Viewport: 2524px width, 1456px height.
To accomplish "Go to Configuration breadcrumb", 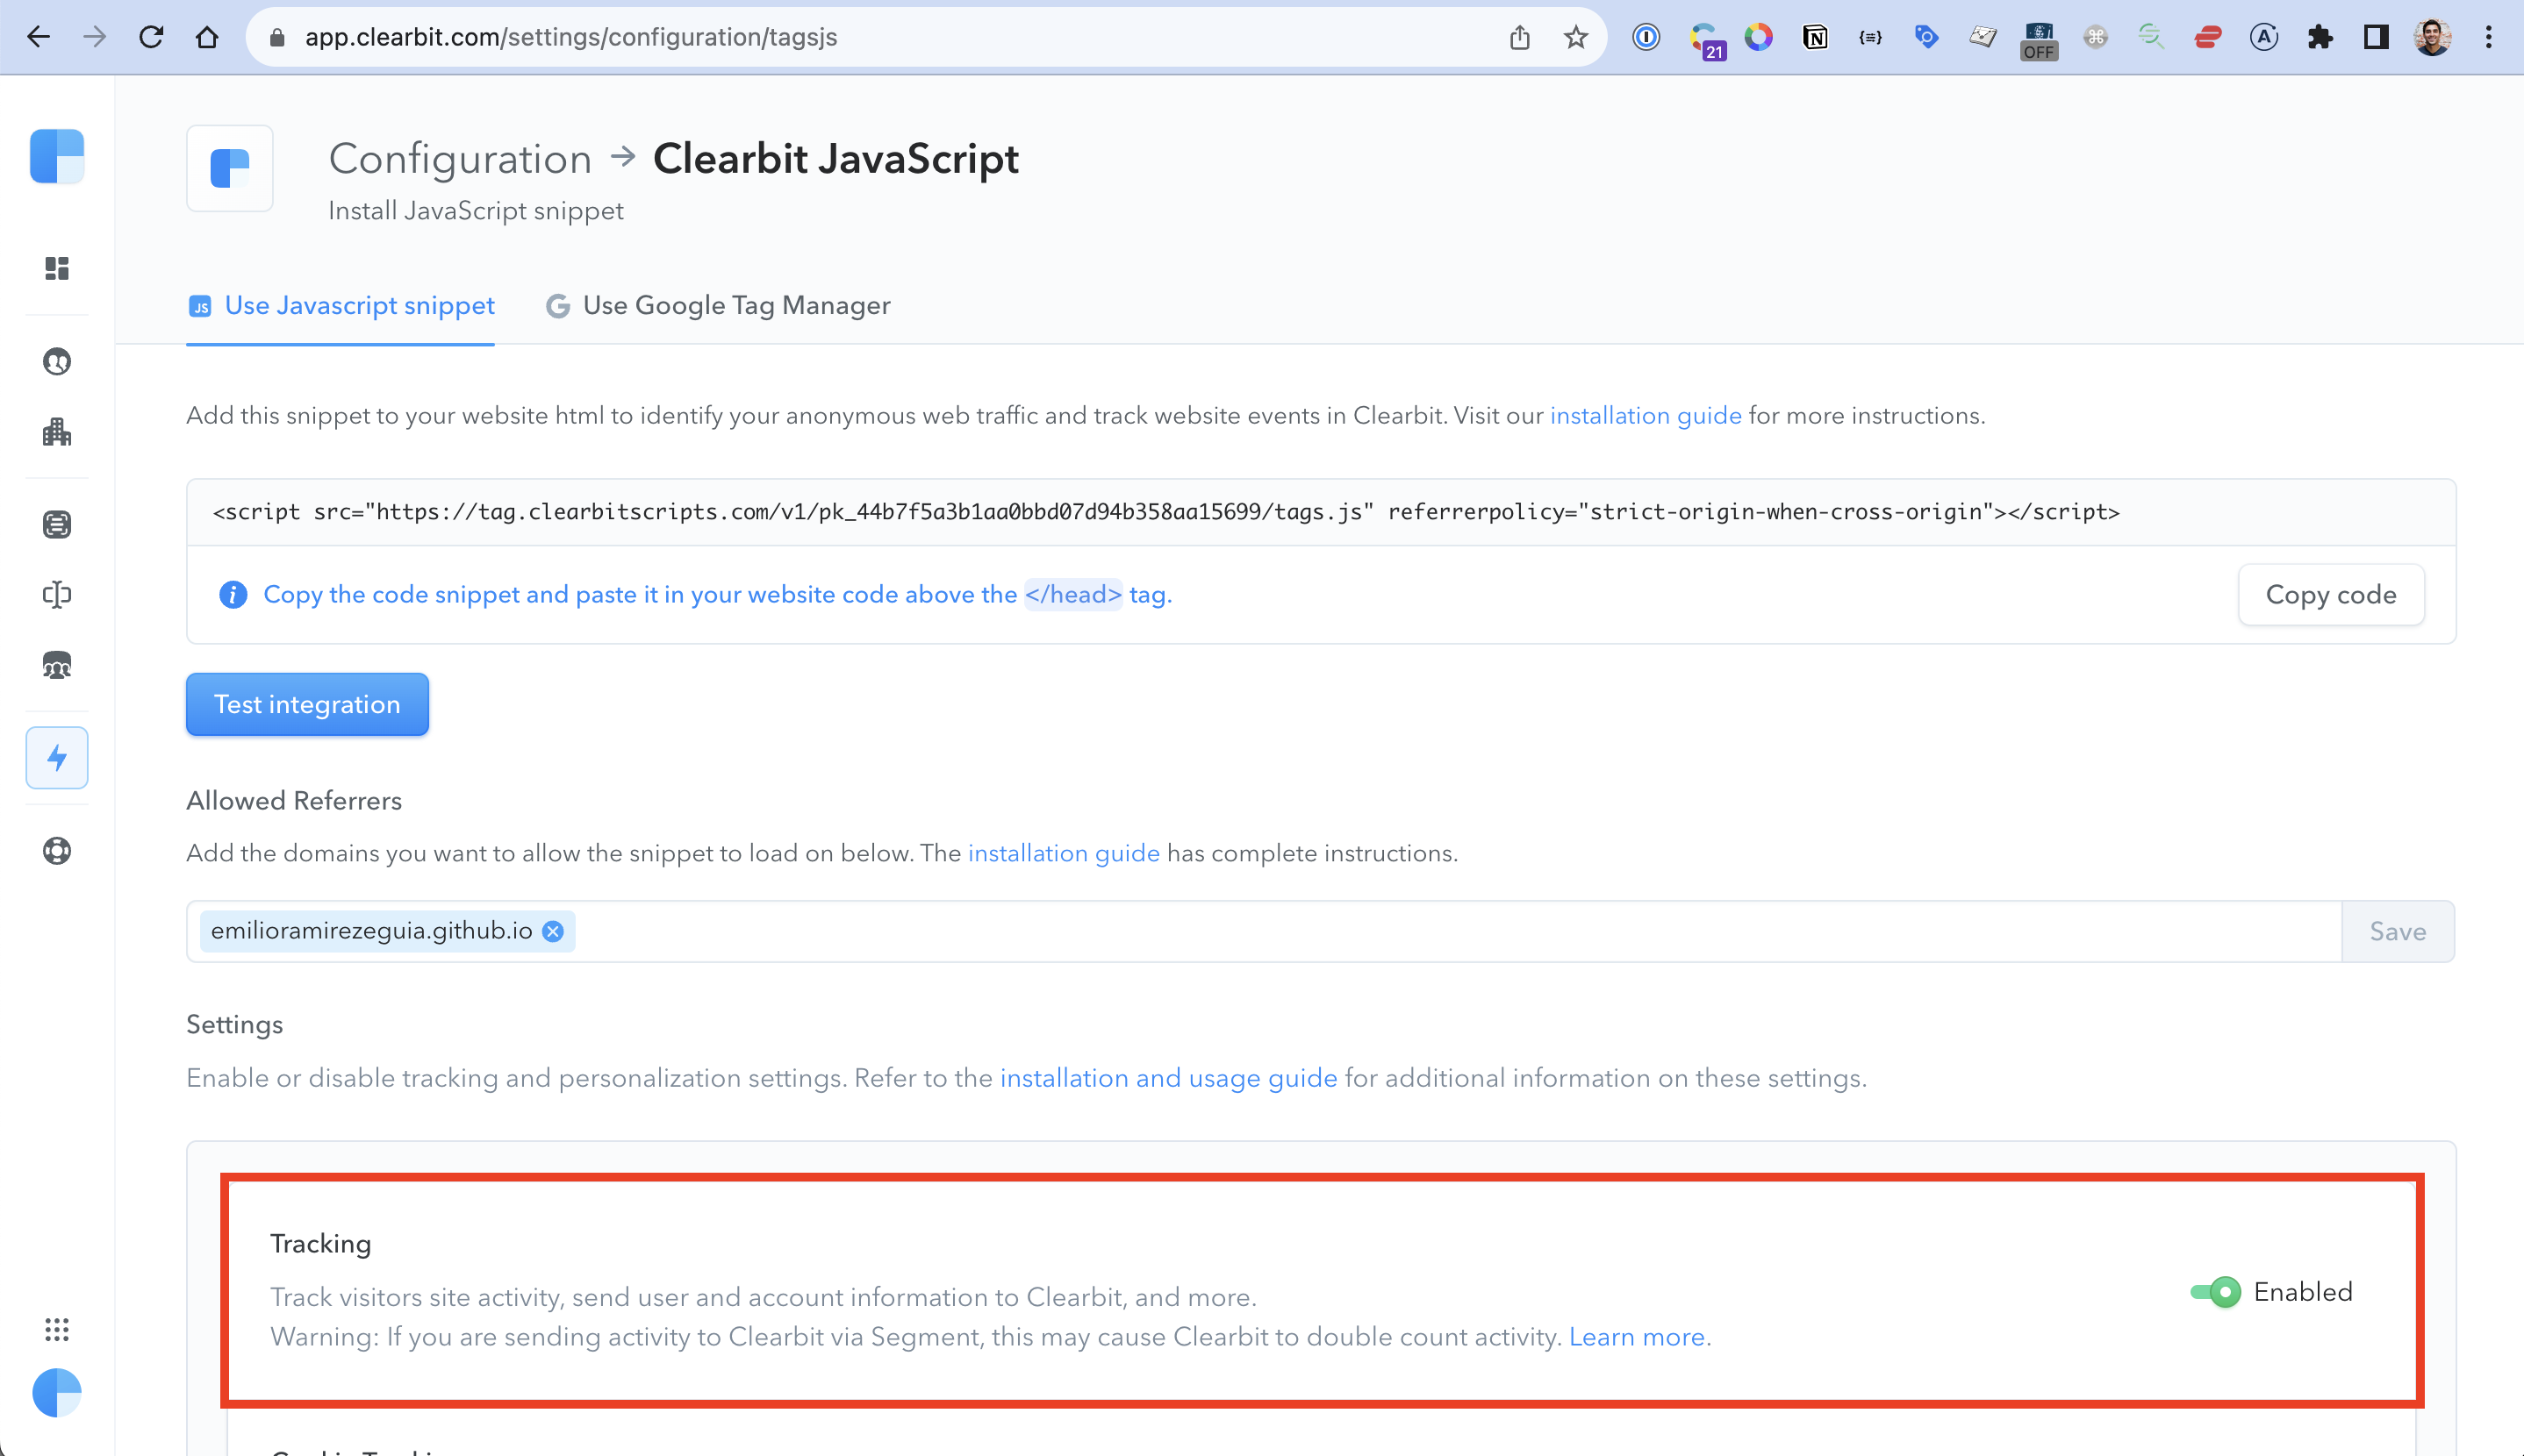I will click(460, 158).
